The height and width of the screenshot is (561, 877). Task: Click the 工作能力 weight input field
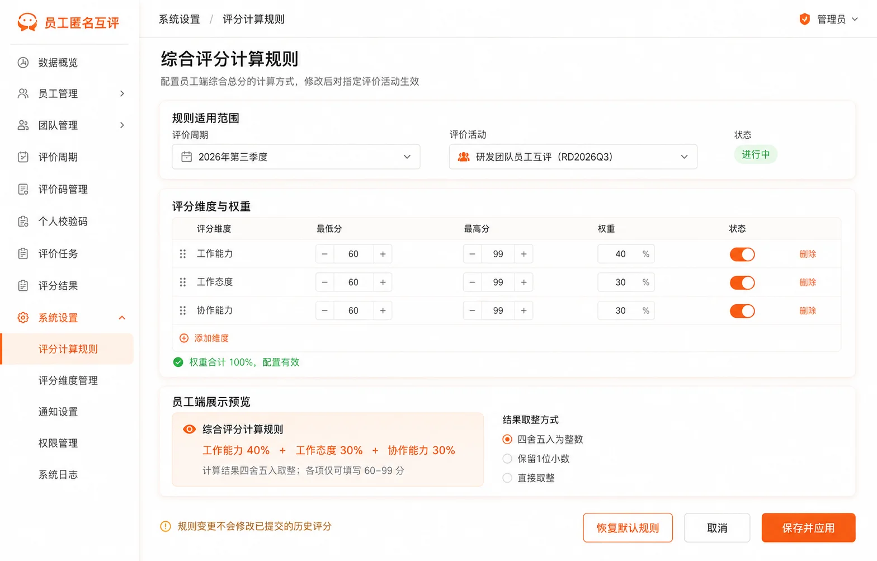[x=626, y=254]
